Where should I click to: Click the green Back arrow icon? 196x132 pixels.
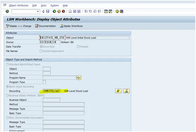pos(54,11)
